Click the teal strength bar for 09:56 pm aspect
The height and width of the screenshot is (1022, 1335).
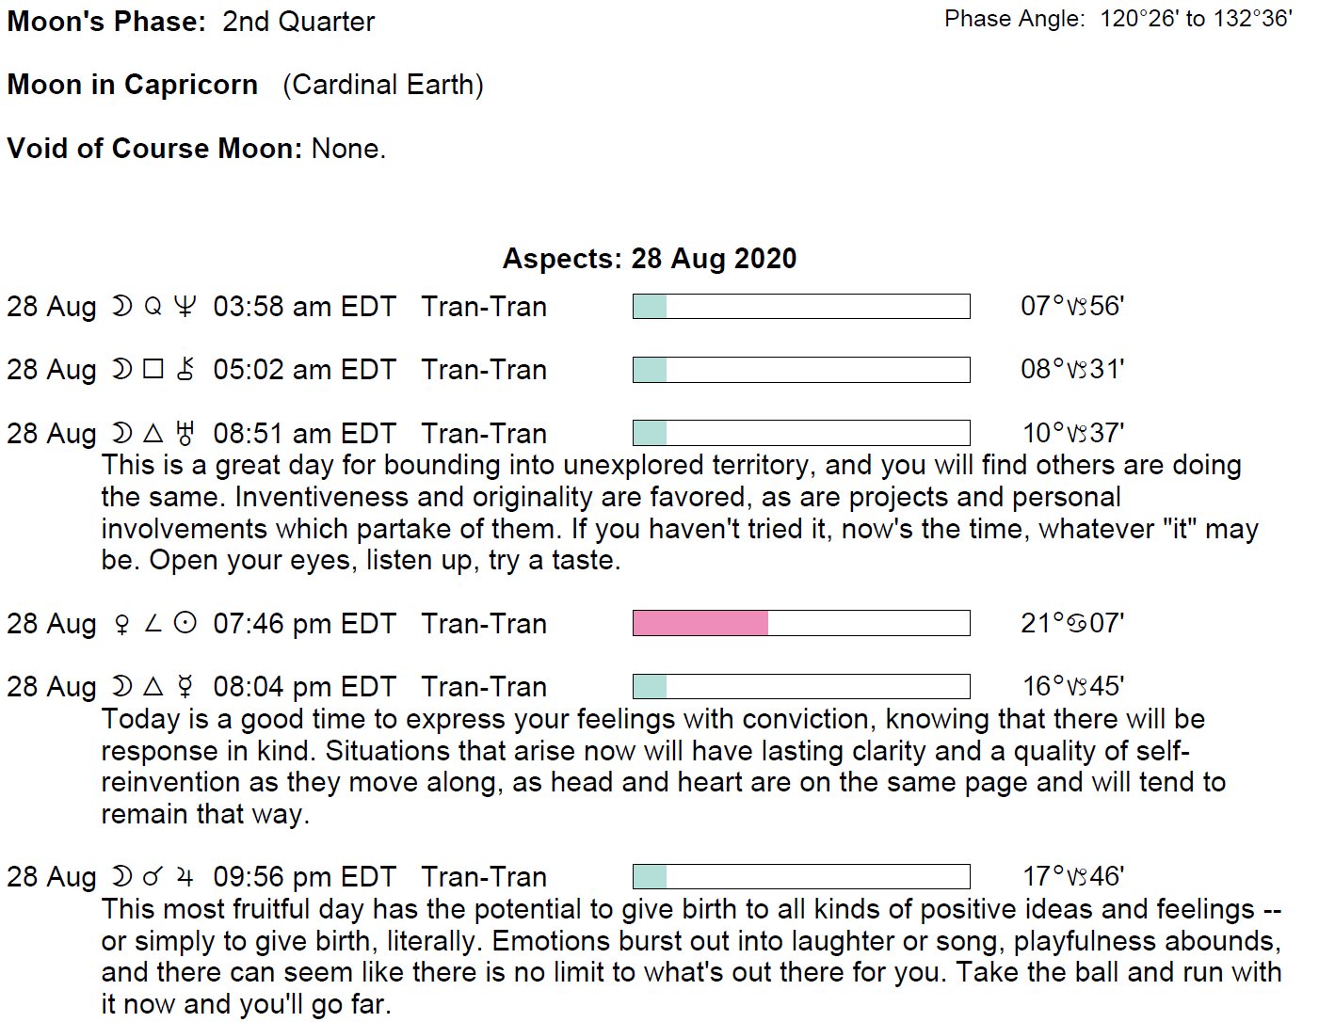click(650, 877)
